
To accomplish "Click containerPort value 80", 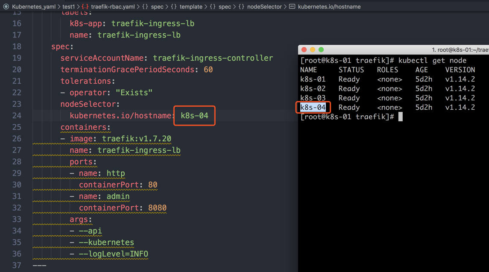I will pos(153,185).
